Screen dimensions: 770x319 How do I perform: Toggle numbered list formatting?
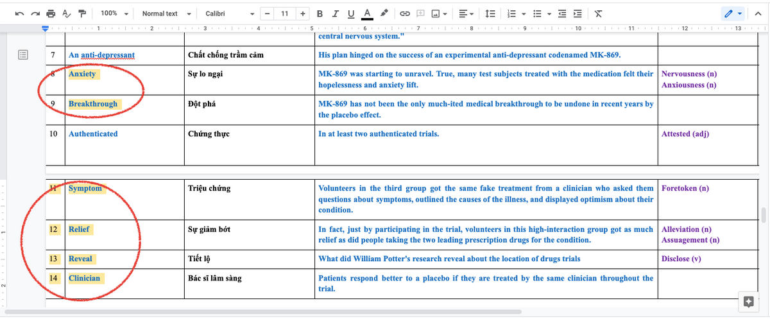(510, 13)
